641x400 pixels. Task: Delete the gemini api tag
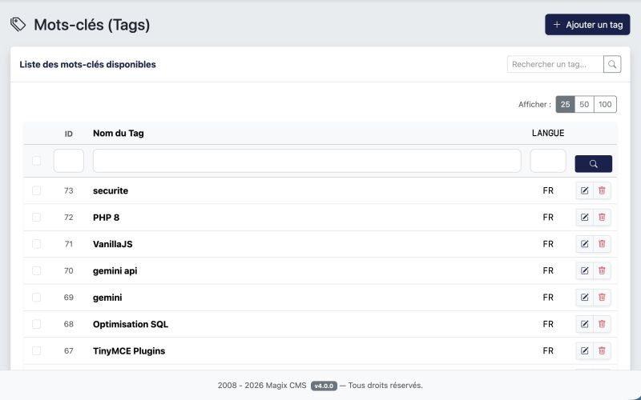point(602,270)
